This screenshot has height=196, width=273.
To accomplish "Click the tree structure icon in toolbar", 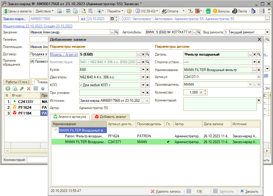I will [x=253, y=11].
